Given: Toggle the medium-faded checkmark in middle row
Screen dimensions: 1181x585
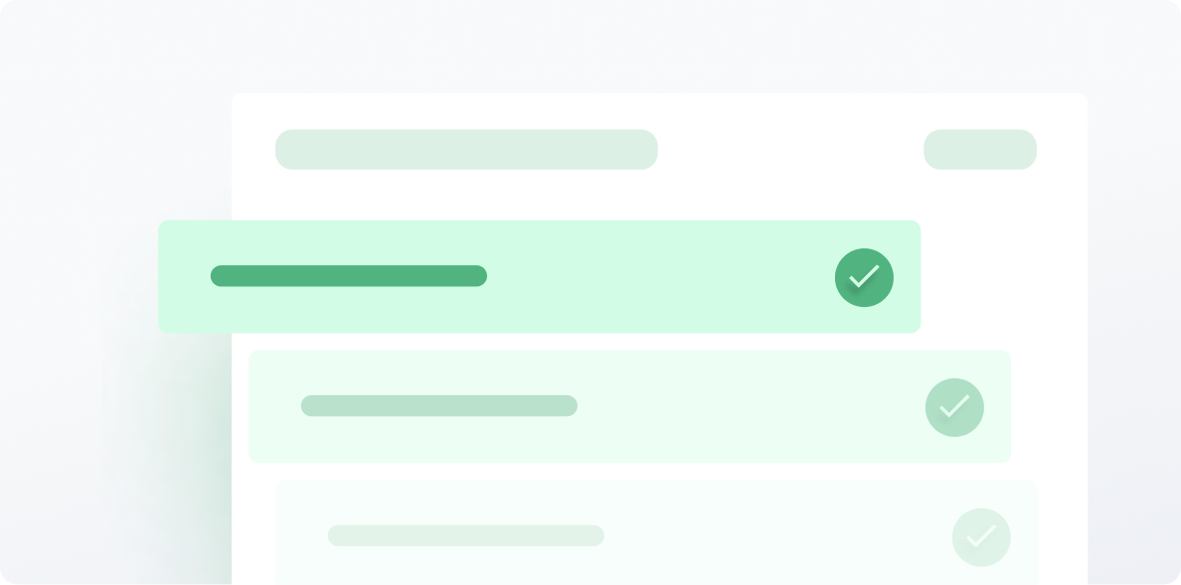Looking at the screenshot, I should (954, 407).
